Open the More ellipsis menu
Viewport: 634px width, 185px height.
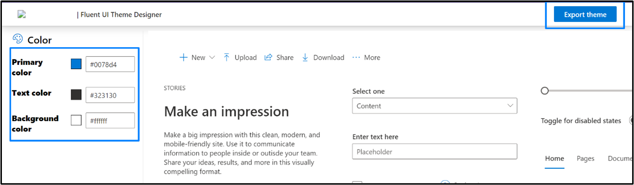click(366, 57)
